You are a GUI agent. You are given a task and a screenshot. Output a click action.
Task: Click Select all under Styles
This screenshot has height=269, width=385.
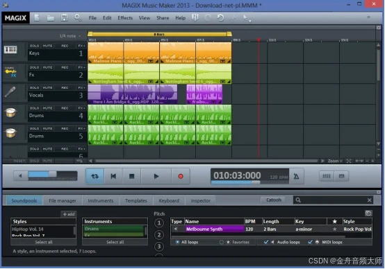tap(44, 242)
